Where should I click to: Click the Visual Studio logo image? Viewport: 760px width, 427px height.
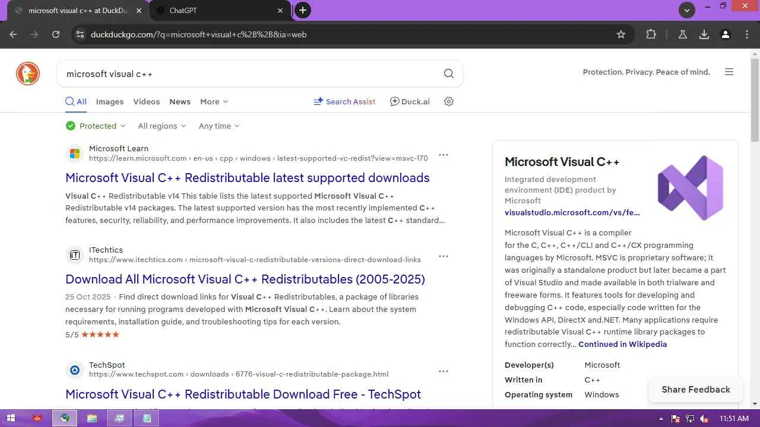point(691,187)
